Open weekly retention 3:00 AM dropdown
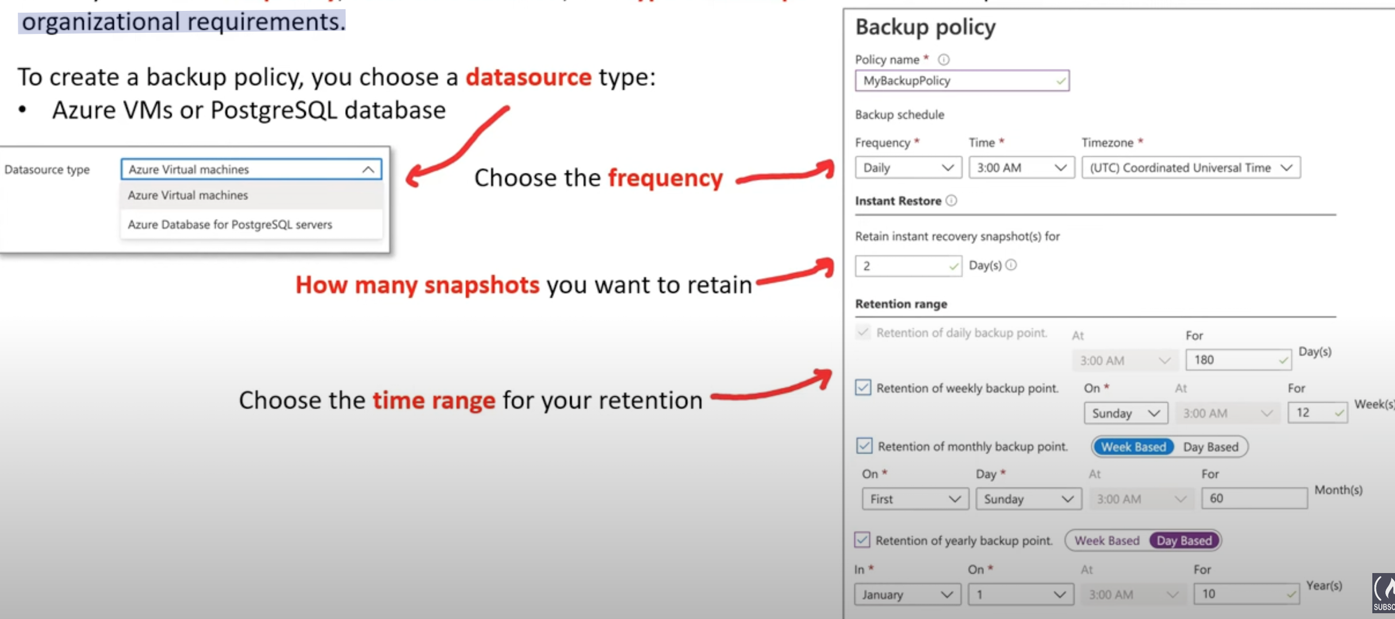 pyautogui.click(x=1228, y=413)
